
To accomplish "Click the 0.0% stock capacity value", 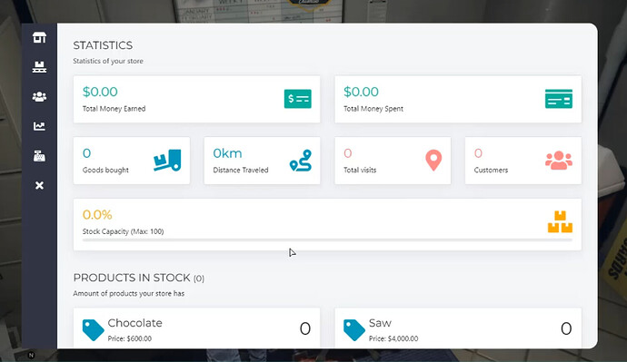I will 97,215.
